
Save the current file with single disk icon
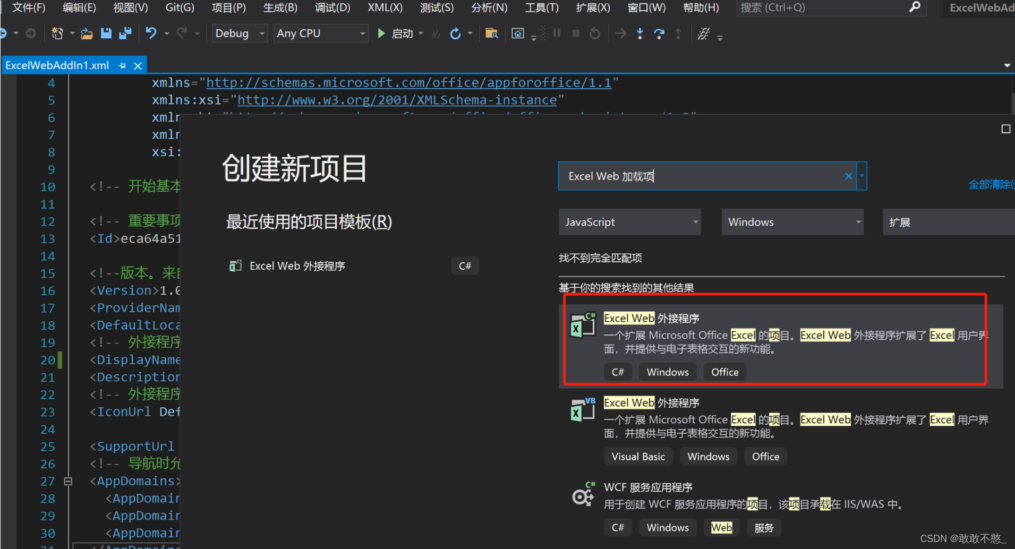pos(106,33)
